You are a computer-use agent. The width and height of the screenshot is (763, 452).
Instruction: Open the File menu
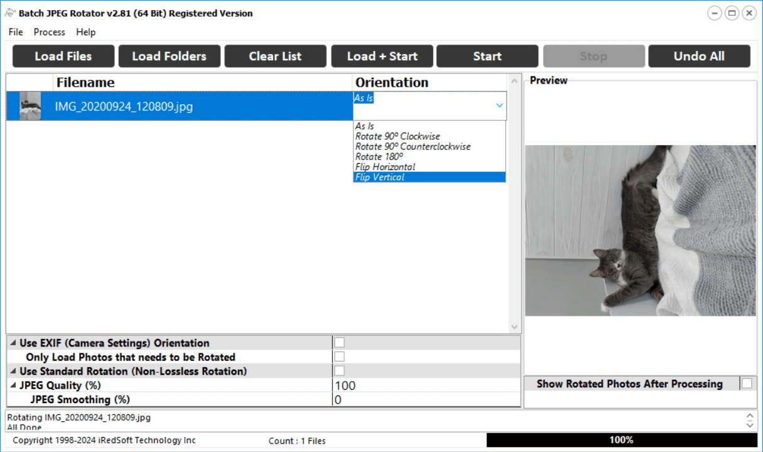pos(16,32)
